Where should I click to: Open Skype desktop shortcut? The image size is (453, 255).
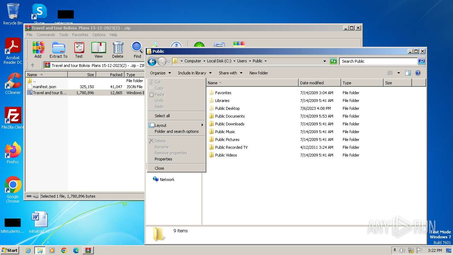(x=39, y=13)
